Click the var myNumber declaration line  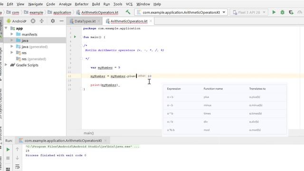[x=105, y=67]
